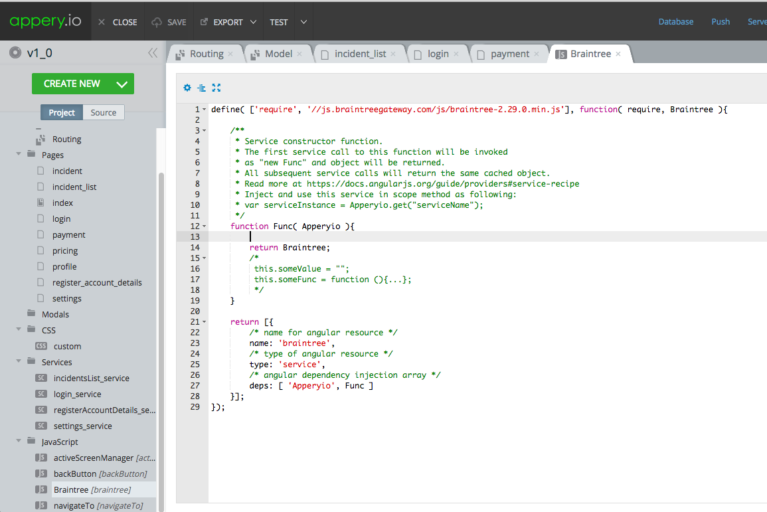Click the code auto-format icon

click(201, 88)
